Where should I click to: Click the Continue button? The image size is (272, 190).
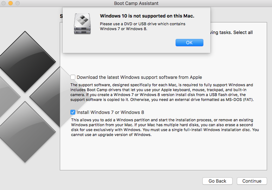pos(252,181)
